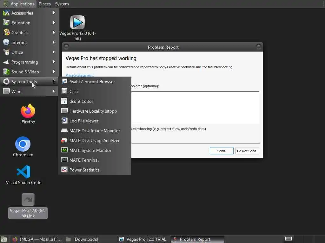Viewport: 325px width, 243px height.
Task: Open the Privacy Statement link
Action: click(80, 75)
